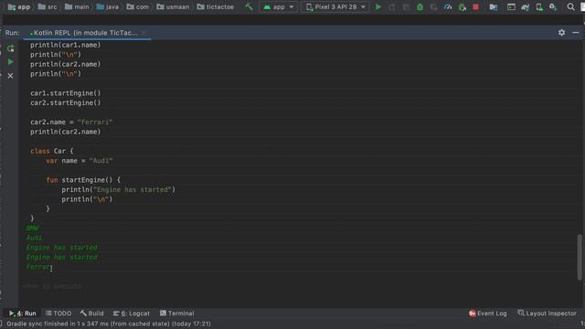Click the src breadcrumb folder

[x=48, y=6]
